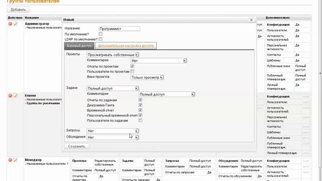The image size is (322, 181).
Task: Open the Вики проектов dropdown
Action: pos(147,77)
